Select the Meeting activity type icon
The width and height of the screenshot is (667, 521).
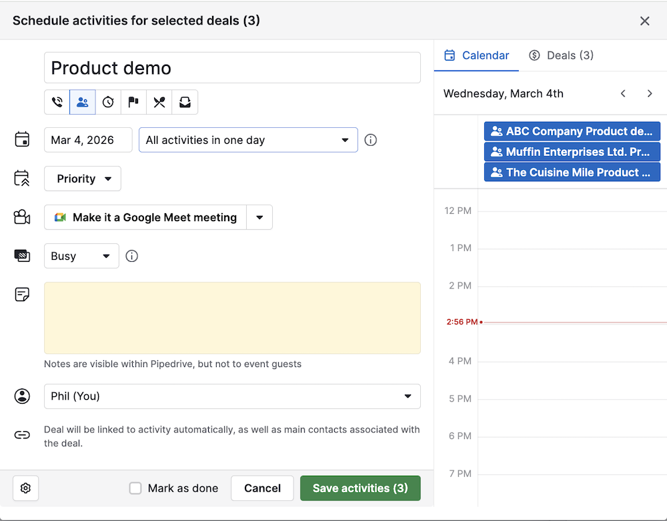[x=83, y=103]
